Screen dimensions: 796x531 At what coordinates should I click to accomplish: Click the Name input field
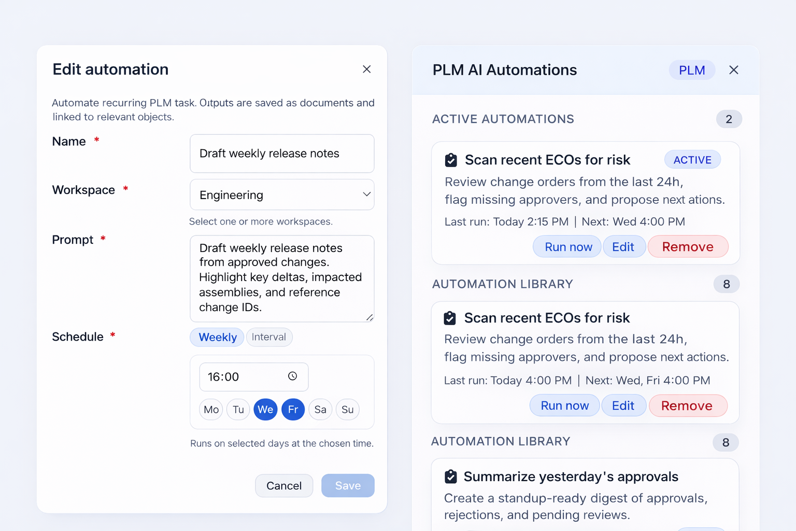282,153
